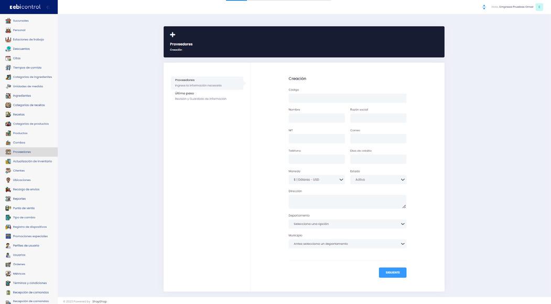The image size is (551, 304).
Task: Click the Clientes sidebar icon
Action: pyautogui.click(x=8, y=171)
